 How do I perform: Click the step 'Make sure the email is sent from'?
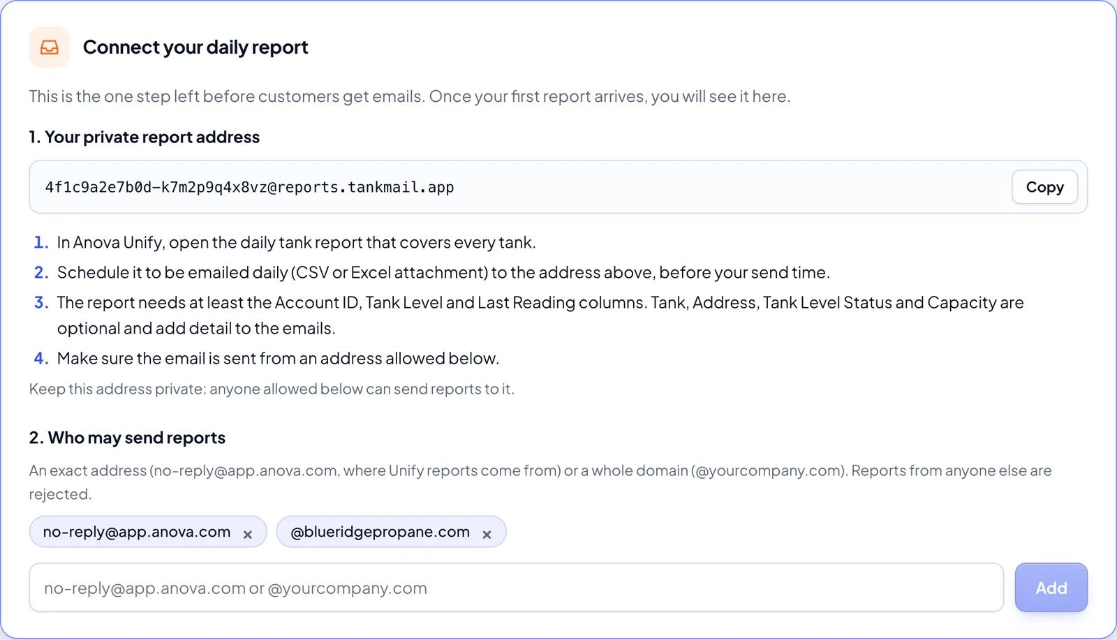pos(278,358)
